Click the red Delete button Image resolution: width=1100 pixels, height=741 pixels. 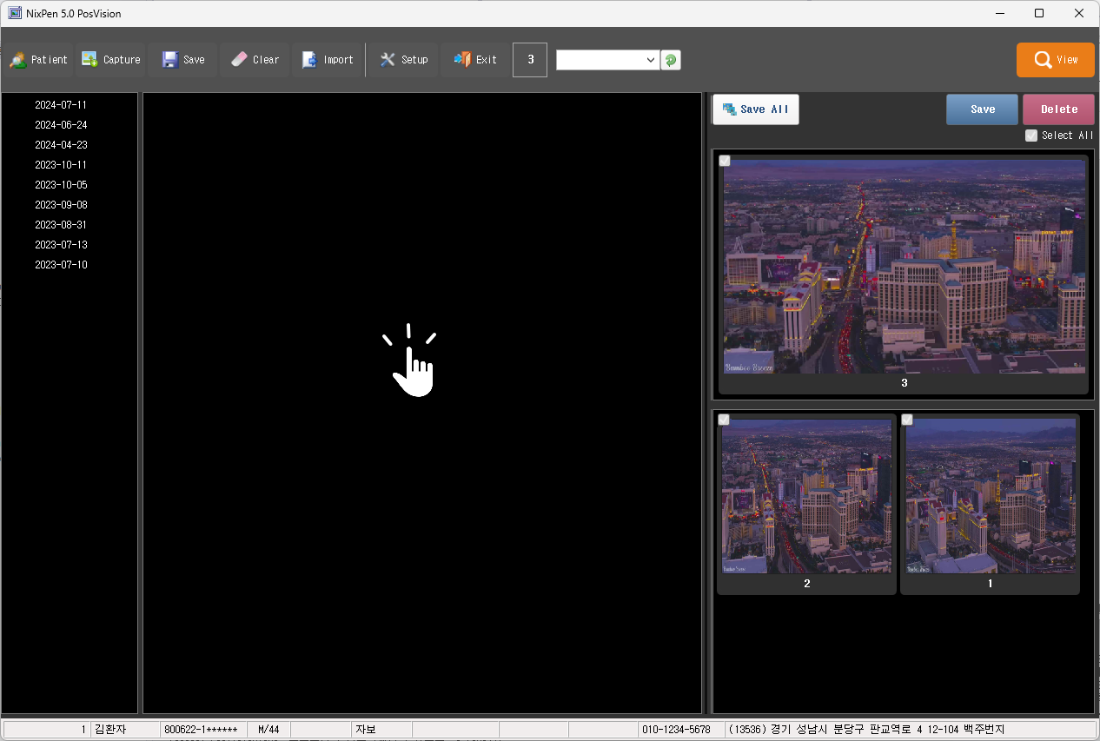1058,109
